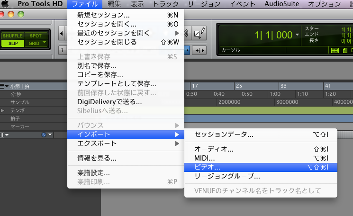Image resolution: width=353 pixels, height=216 pixels.
Task: Click the 長さ selection length label
Action: pos(314,40)
